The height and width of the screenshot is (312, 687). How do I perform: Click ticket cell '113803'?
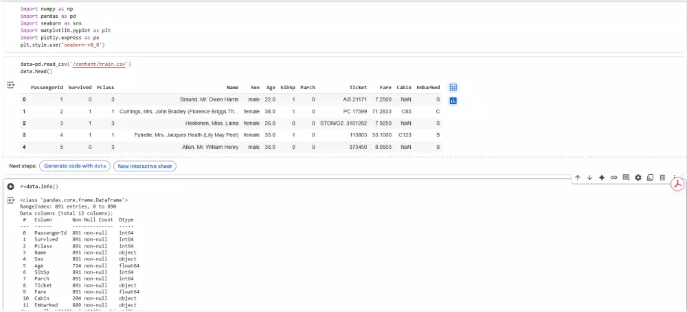[x=358, y=135]
